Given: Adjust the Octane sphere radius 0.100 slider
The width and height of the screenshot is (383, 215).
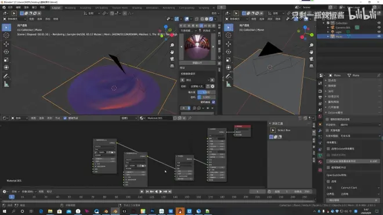Looking at the screenshot, I should (x=353, y=161).
